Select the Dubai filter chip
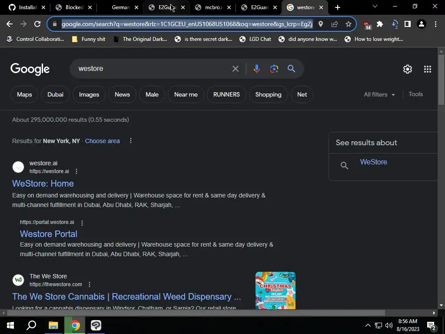The width and height of the screenshot is (445, 334). click(55, 94)
